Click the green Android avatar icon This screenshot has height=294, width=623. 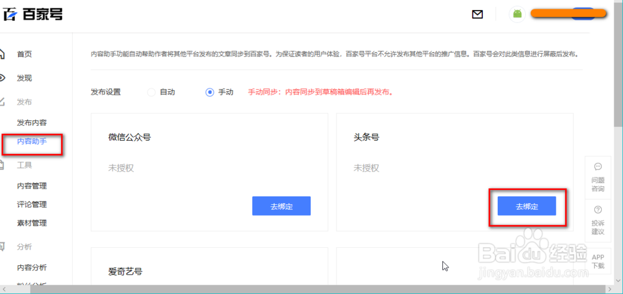click(x=517, y=14)
